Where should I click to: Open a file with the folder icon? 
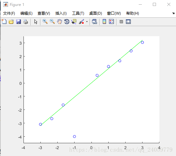coord(11,22)
